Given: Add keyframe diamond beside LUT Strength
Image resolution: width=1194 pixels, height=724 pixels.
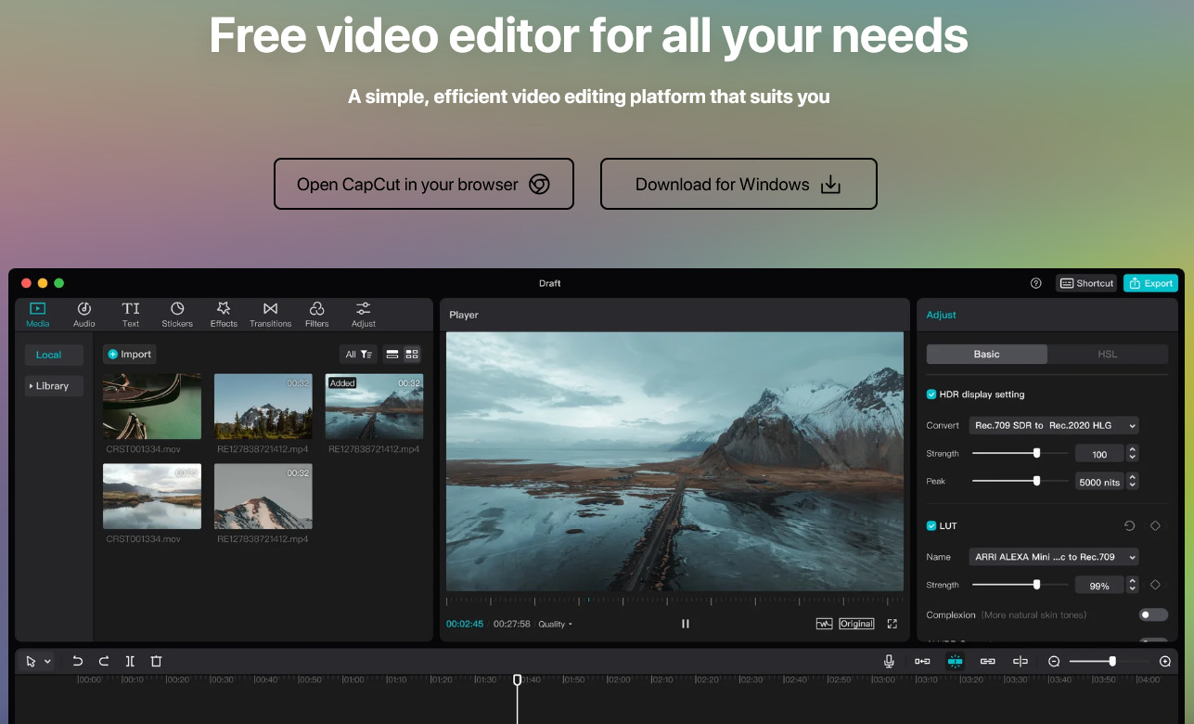Looking at the screenshot, I should coord(1155,585).
